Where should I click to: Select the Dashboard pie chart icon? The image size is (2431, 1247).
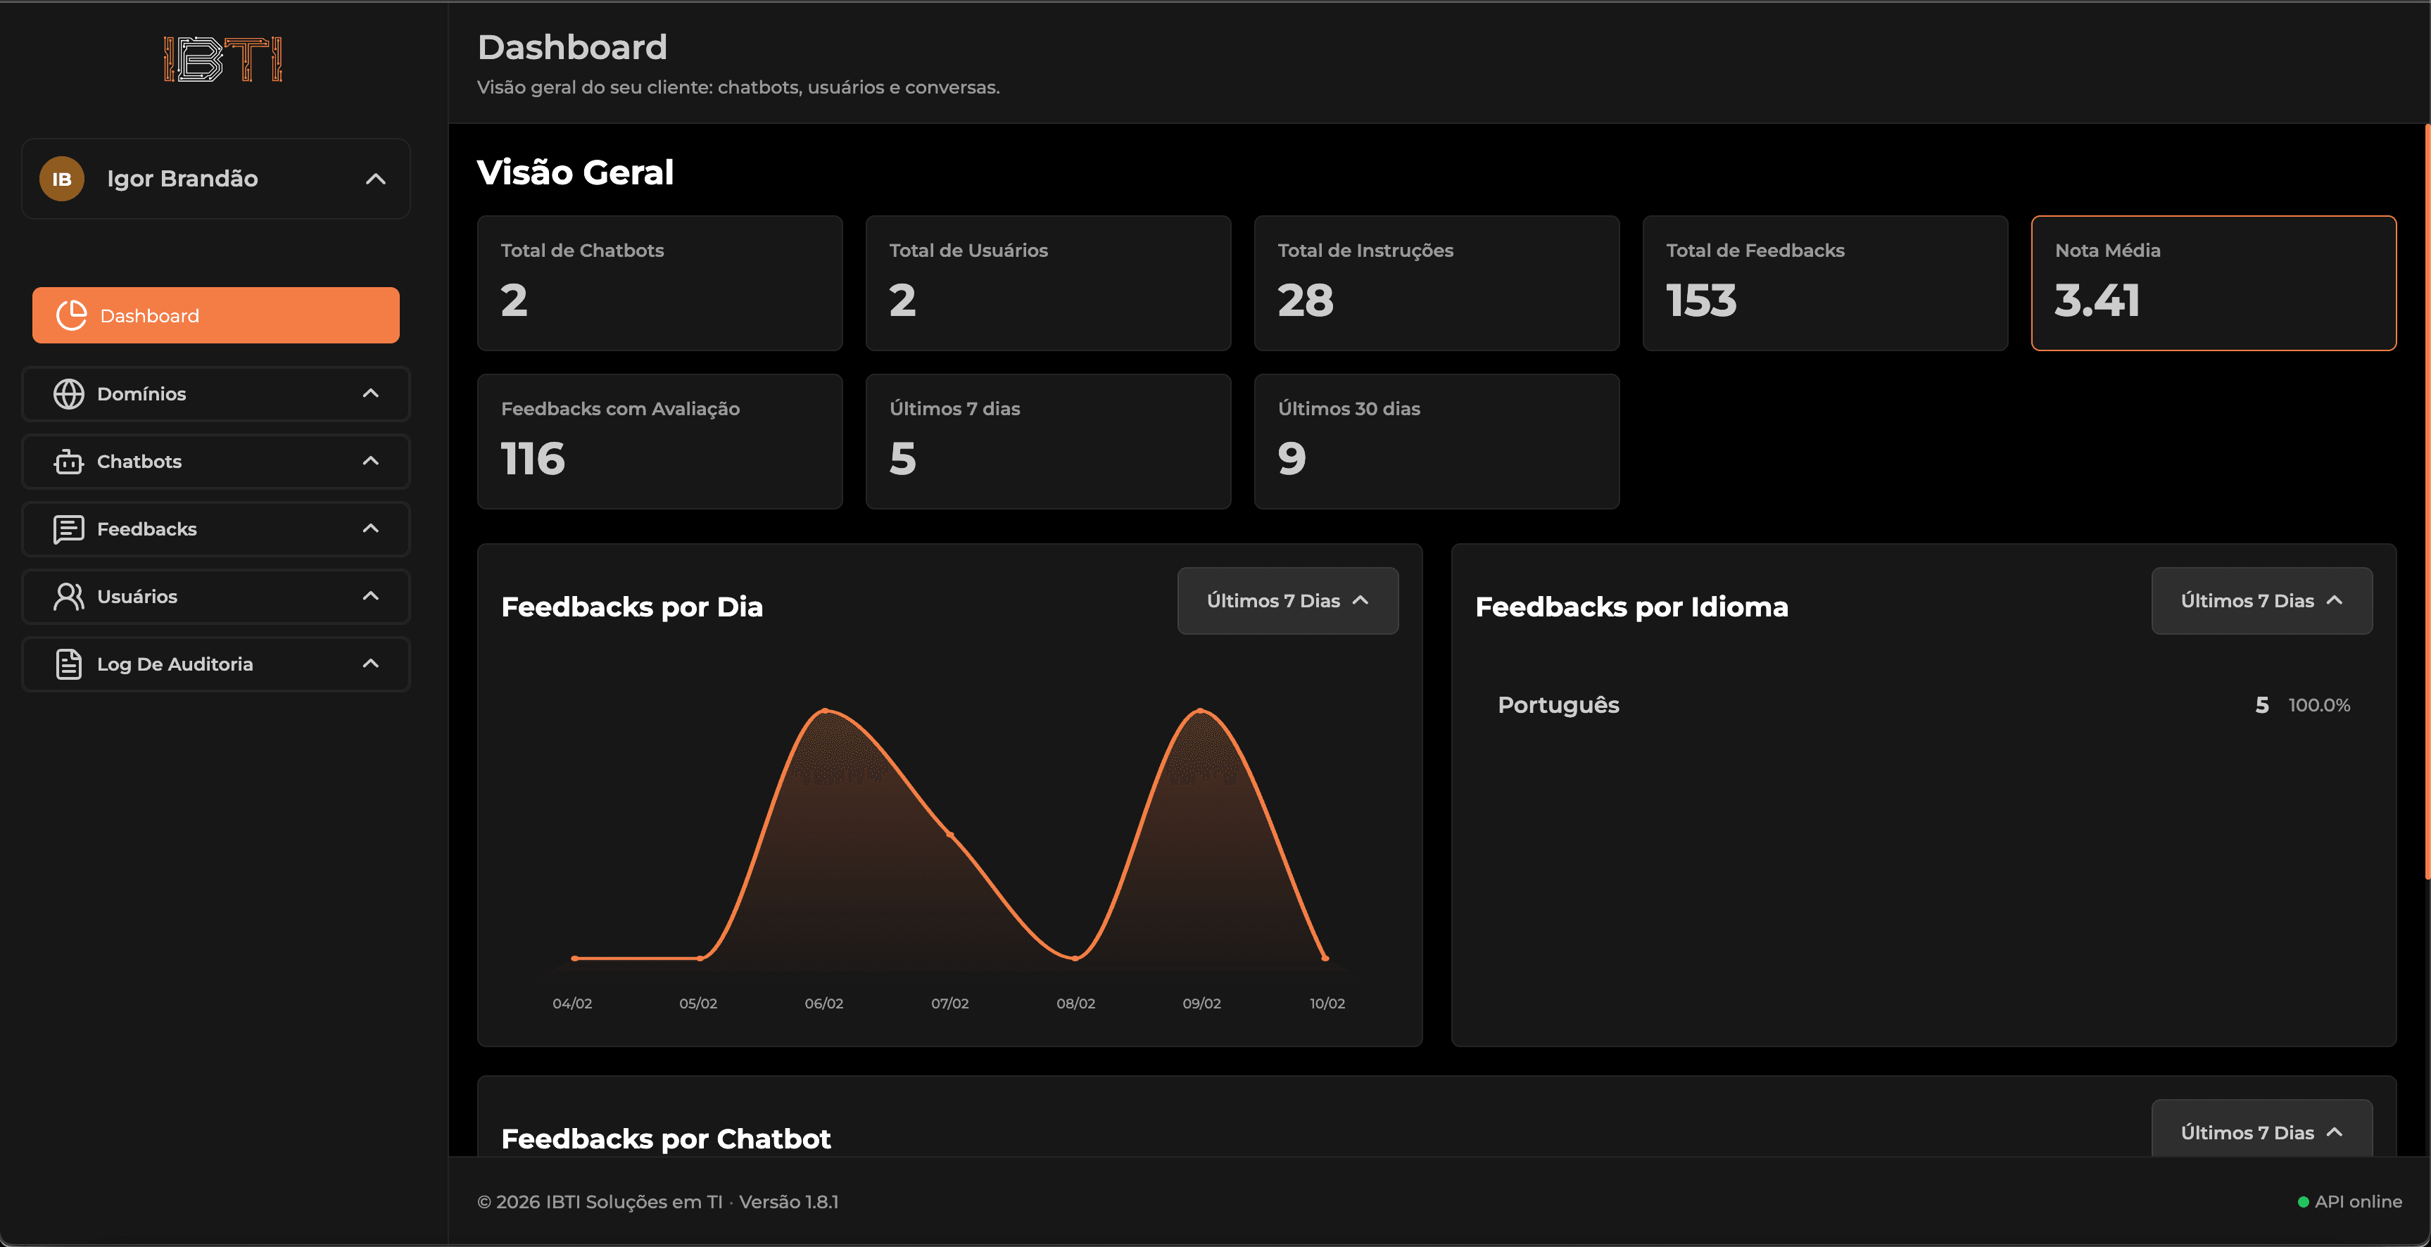point(71,315)
